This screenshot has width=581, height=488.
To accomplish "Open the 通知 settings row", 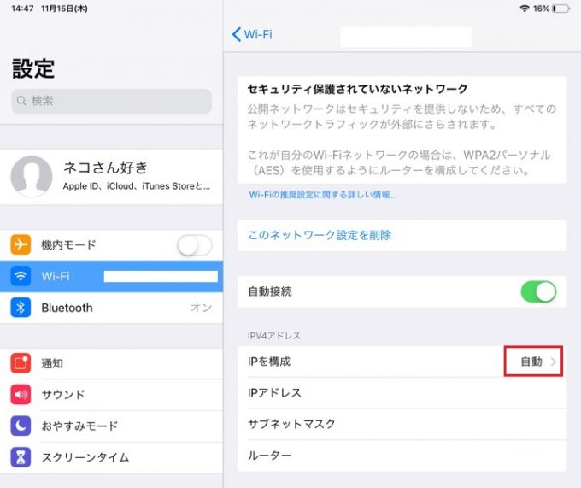I will tap(111, 363).
